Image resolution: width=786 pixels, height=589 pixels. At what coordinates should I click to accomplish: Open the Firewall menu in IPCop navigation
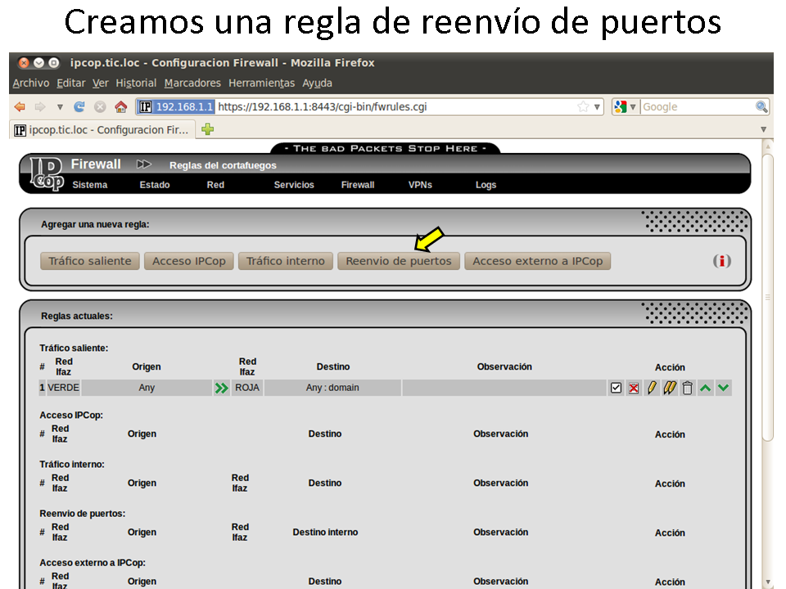pos(357,185)
